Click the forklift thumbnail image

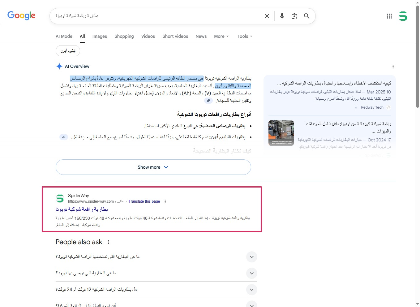[x=281, y=133]
